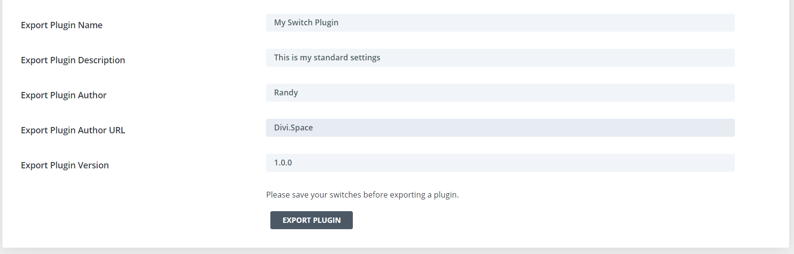794x254 pixels.
Task: Click the gray page background below the panel
Action: [x=397, y=252]
